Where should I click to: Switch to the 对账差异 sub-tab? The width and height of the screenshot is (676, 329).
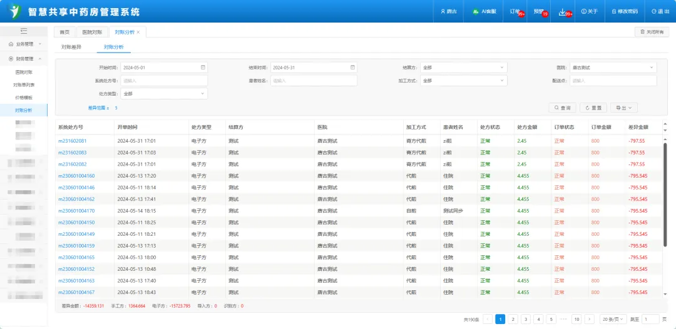point(71,47)
